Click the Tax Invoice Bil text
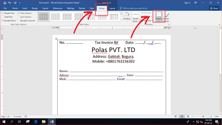Viewport: 222px width, 125px height. (x=106, y=42)
